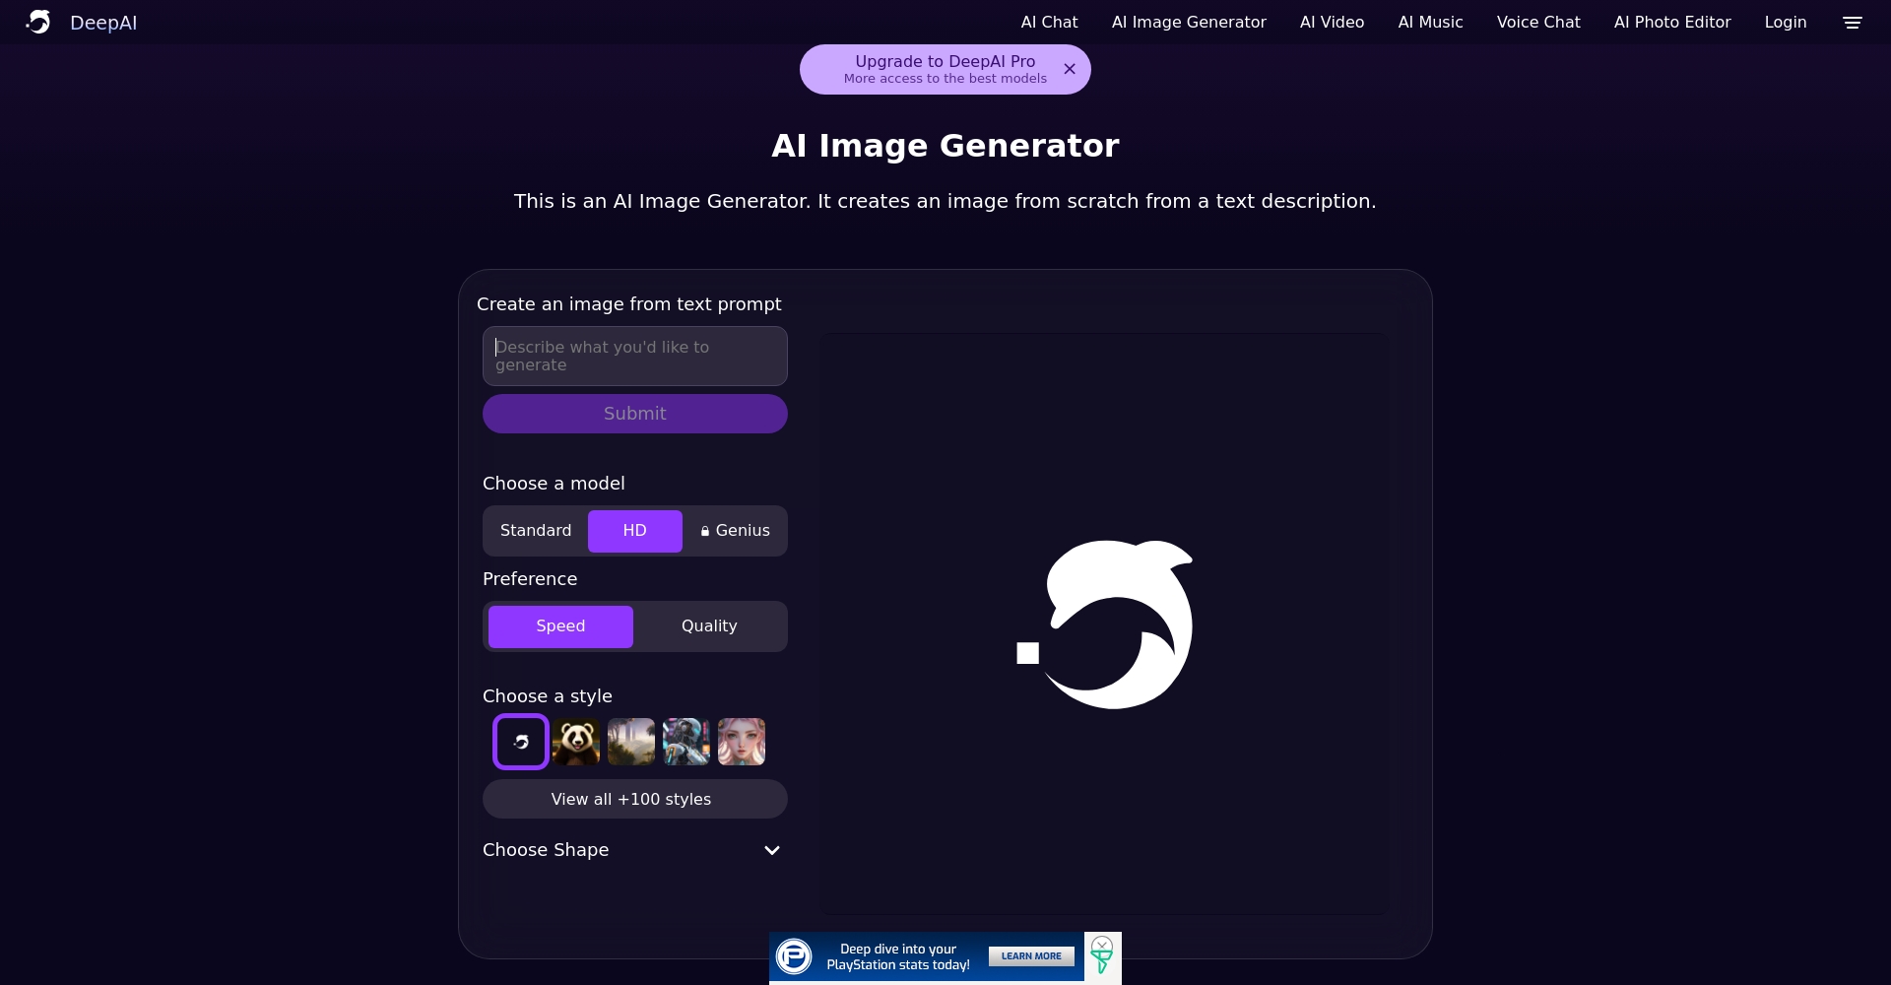The height and width of the screenshot is (985, 1891).
Task: Click 'Deep dive into your PlayStation stats' ad text
Action: pos(898,957)
